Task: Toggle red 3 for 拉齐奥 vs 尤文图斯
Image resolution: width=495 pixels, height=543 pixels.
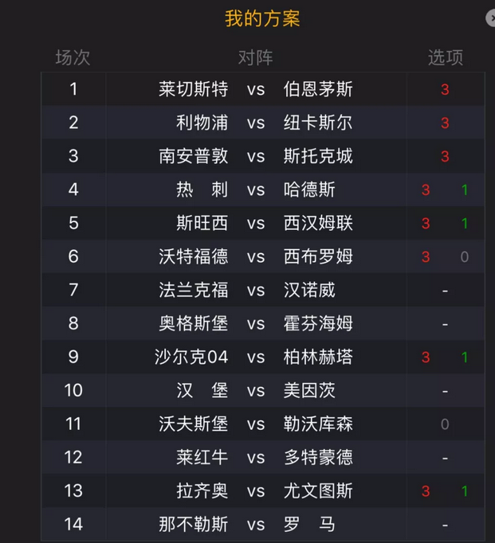Action: click(x=426, y=491)
